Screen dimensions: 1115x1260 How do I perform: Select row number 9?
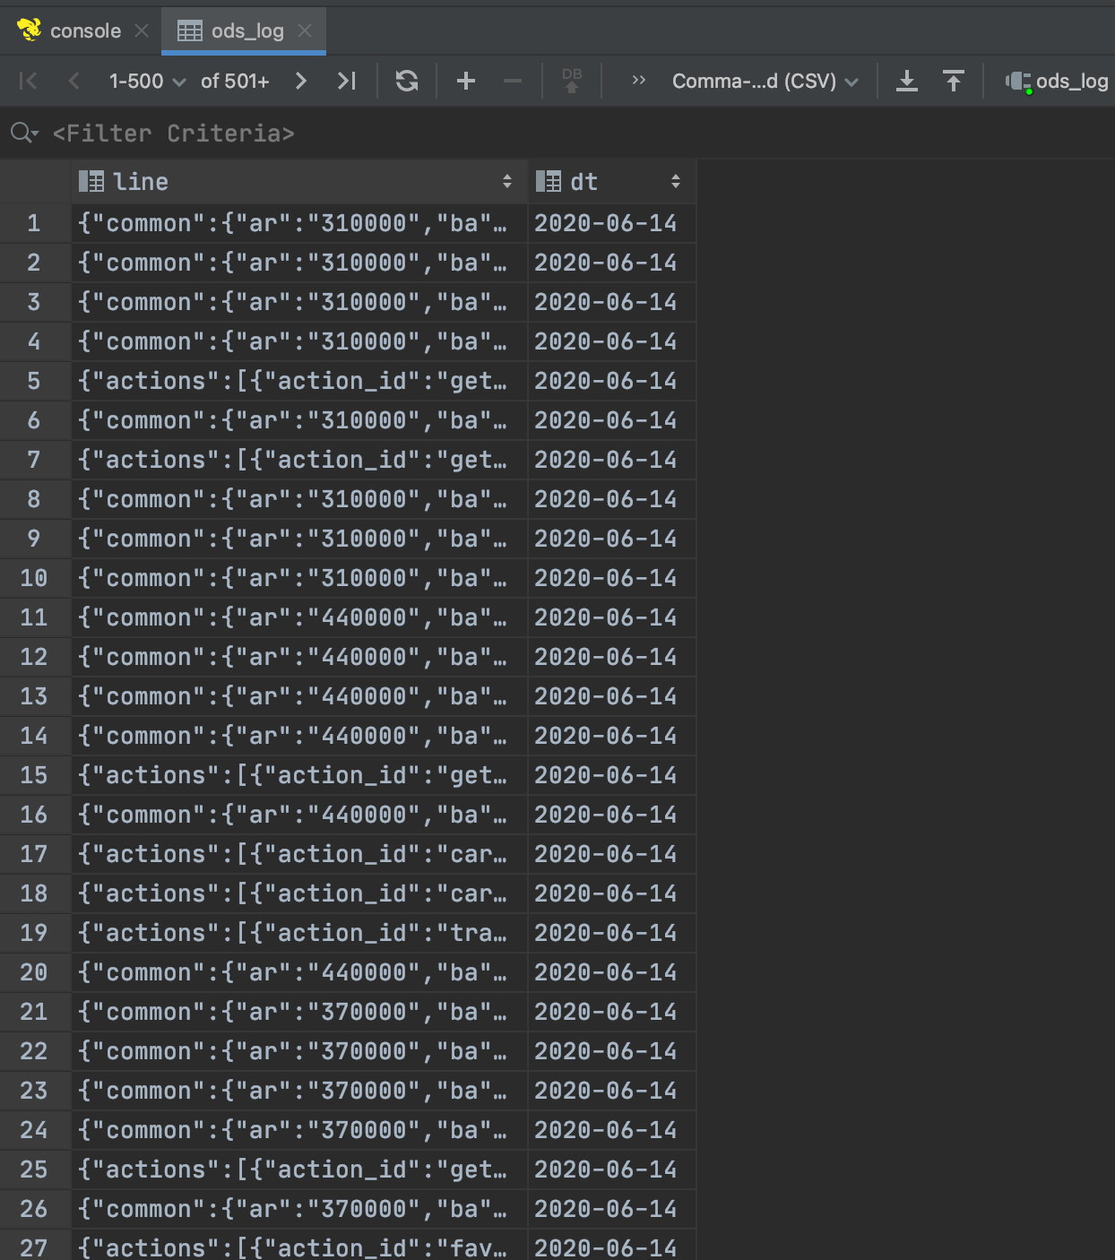click(35, 539)
